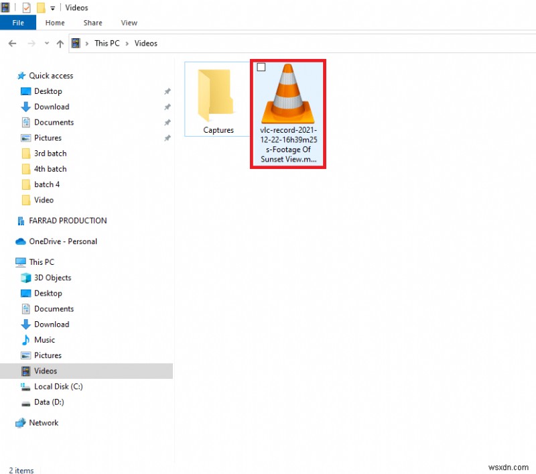Open the Customize Quick Access Toolbar dropdown
Image resolution: width=536 pixels, height=474 pixels.
point(52,8)
